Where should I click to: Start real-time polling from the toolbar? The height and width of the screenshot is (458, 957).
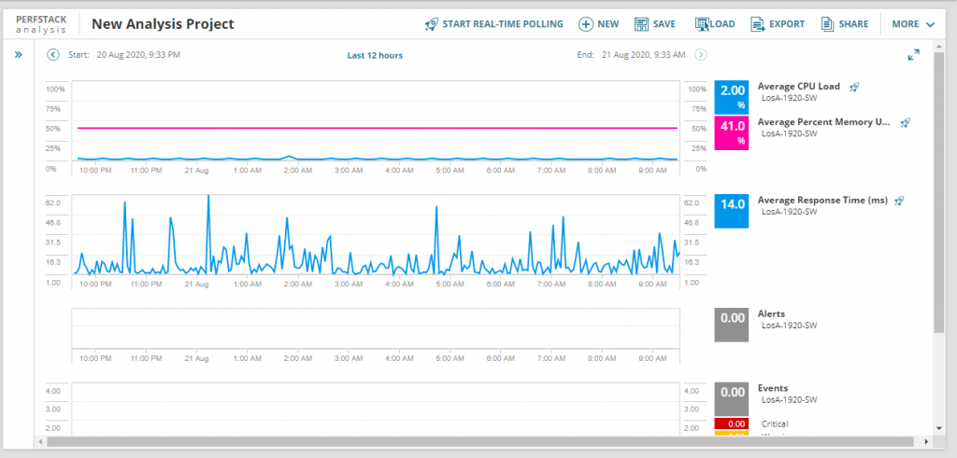click(493, 24)
